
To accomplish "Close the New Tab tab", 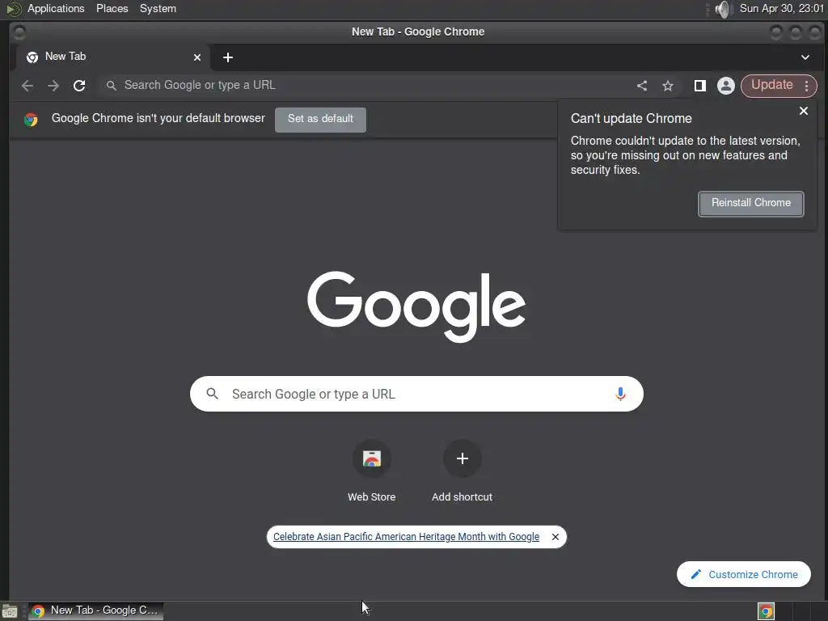I will [x=197, y=57].
